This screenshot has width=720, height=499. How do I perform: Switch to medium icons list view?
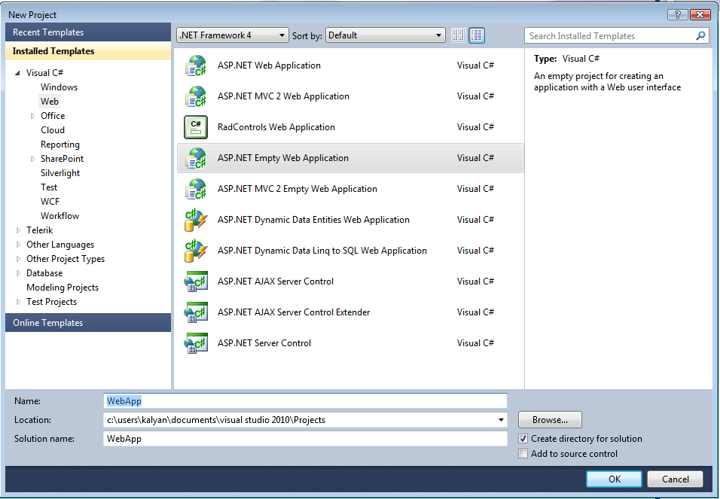coord(477,35)
